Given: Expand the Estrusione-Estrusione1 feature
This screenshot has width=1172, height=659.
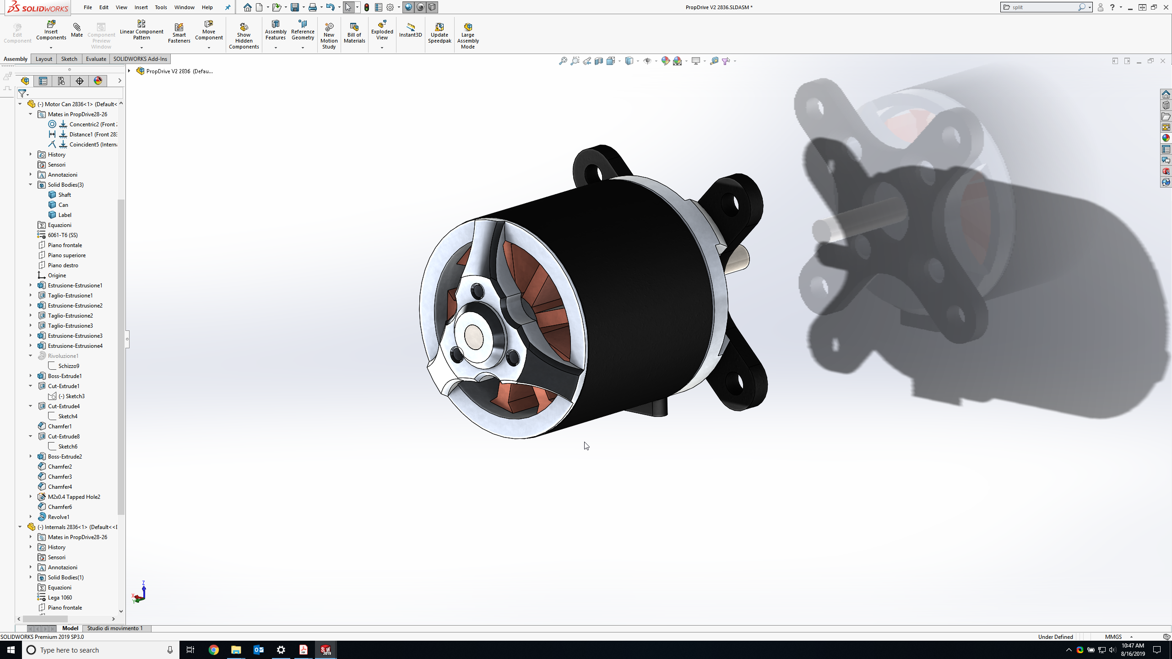Looking at the screenshot, I should tap(31, 285).
